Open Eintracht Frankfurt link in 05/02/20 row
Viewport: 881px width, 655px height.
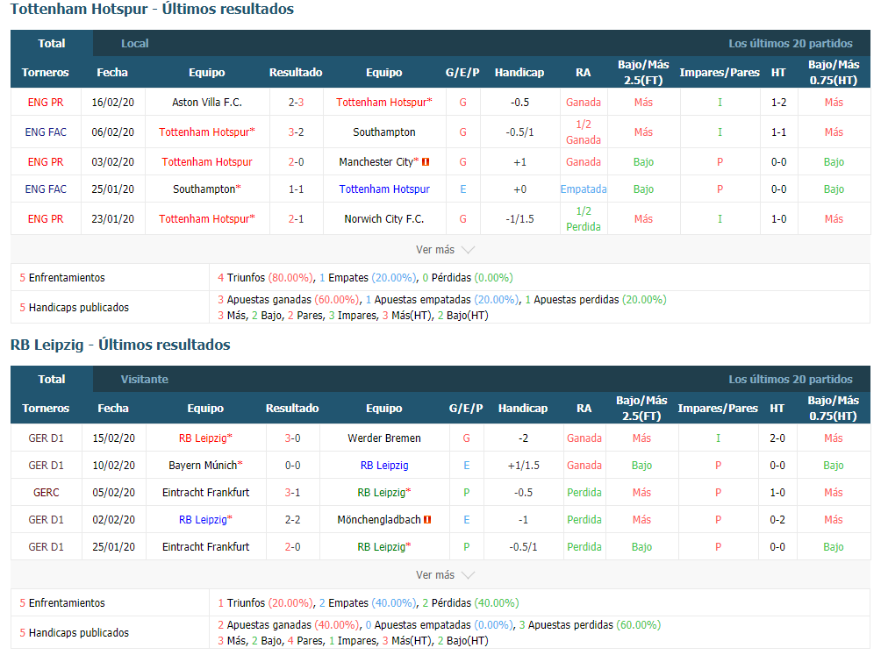click(x=205, y=492)
